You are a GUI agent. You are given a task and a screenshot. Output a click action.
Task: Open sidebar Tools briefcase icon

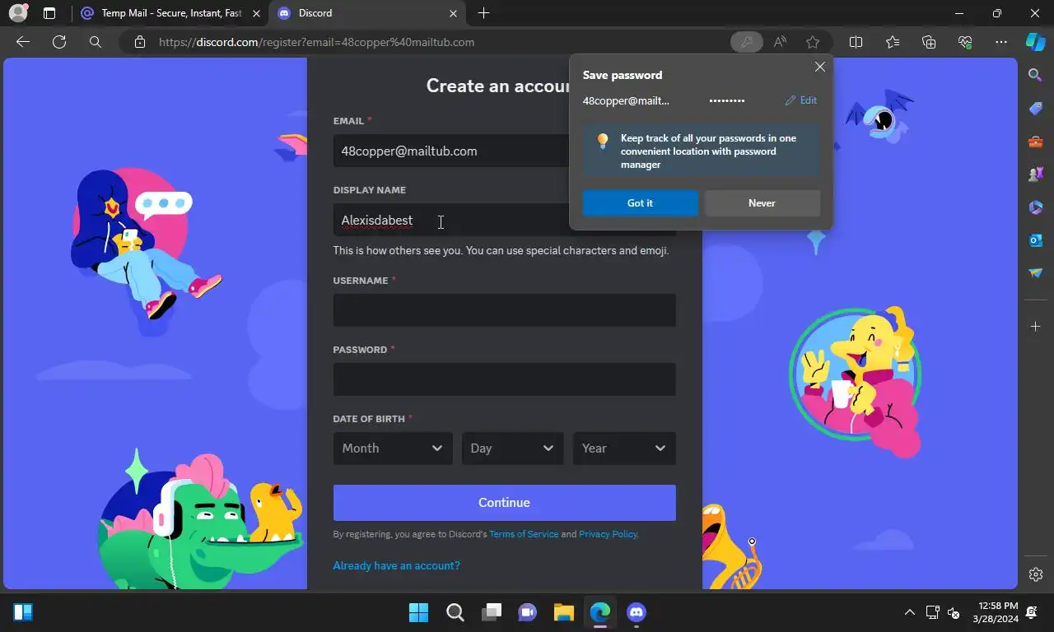(x=1036, y=141)
